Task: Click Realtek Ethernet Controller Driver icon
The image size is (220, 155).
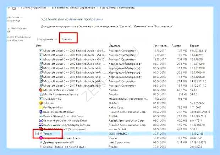Action: pyautogui.click(x=41, y=116)
